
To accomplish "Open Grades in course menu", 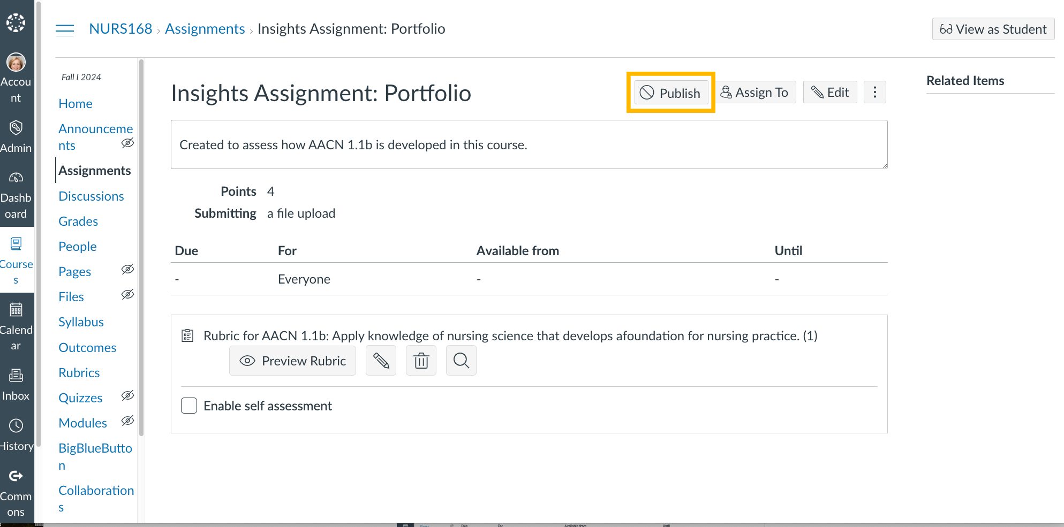I will [78, 222].
